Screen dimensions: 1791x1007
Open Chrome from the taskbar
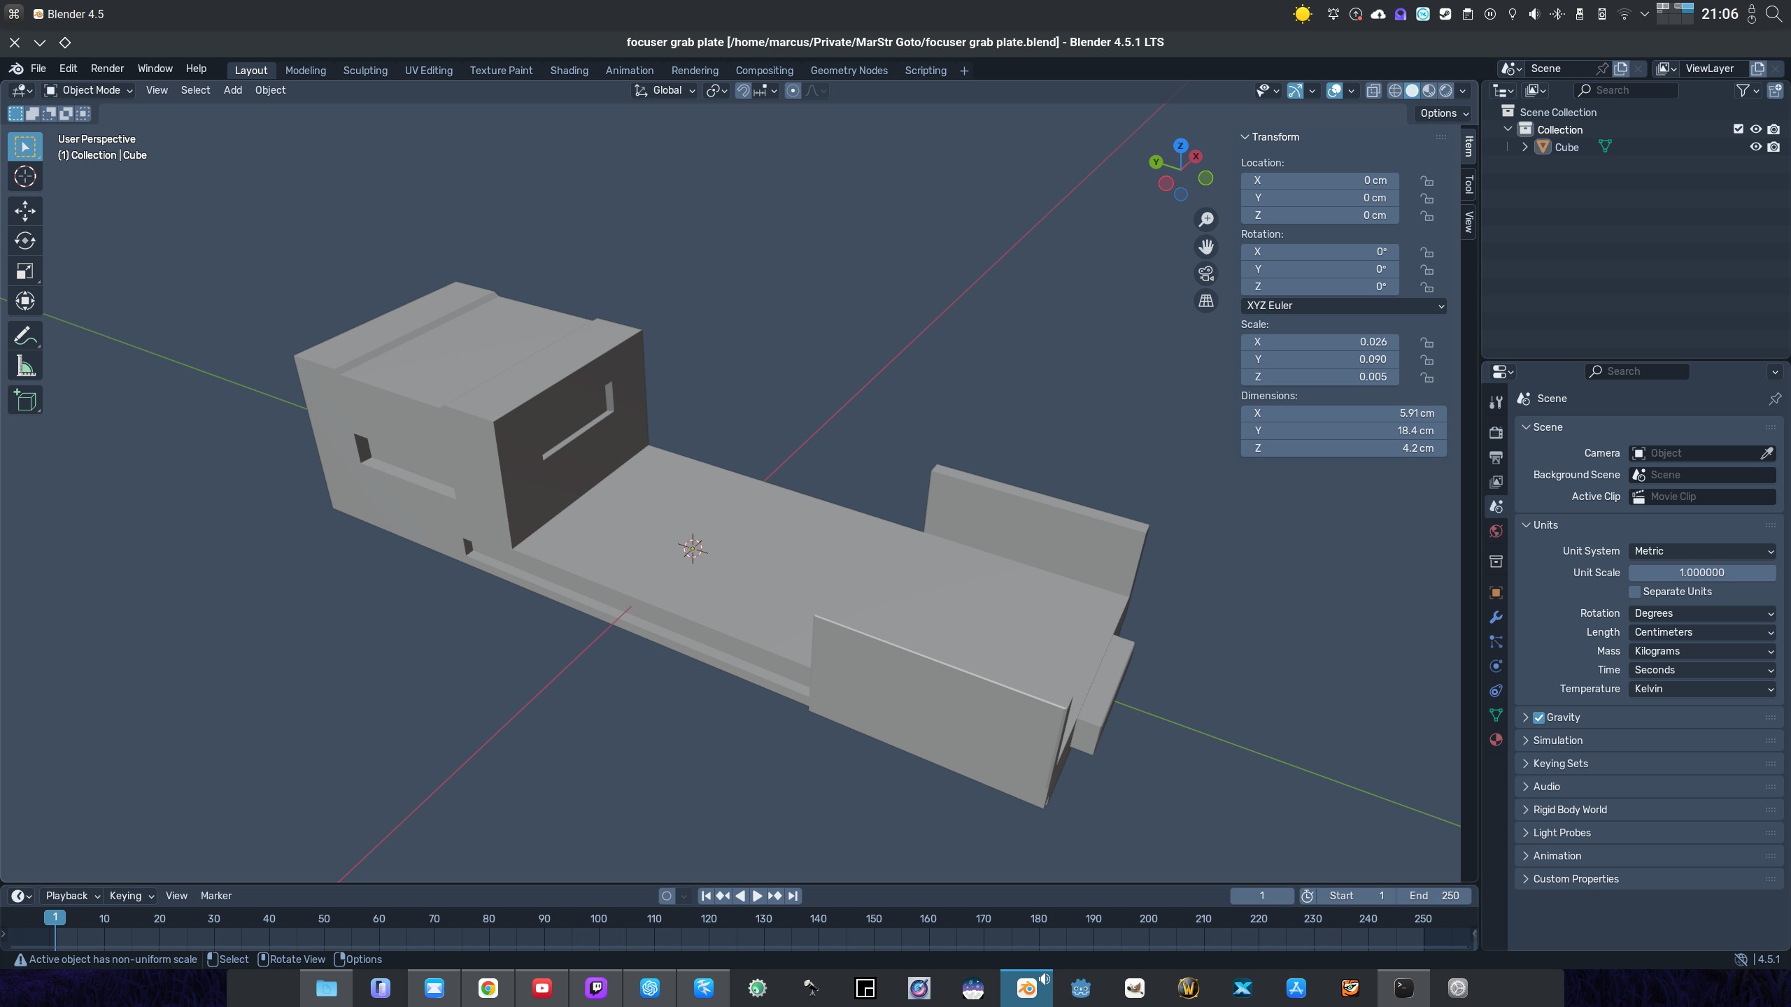coord(488,988)
